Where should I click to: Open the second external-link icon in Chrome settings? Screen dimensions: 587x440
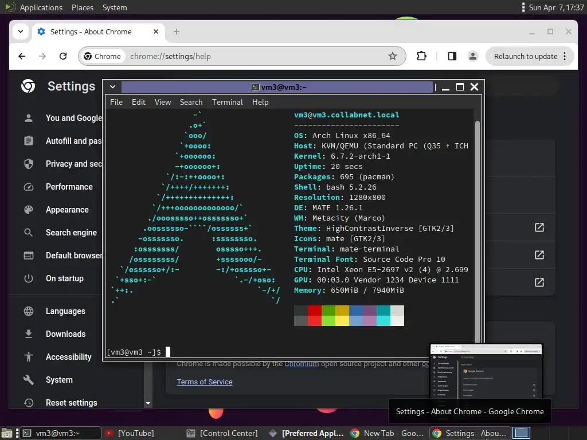pyautogui.click(x=539, y=255)
